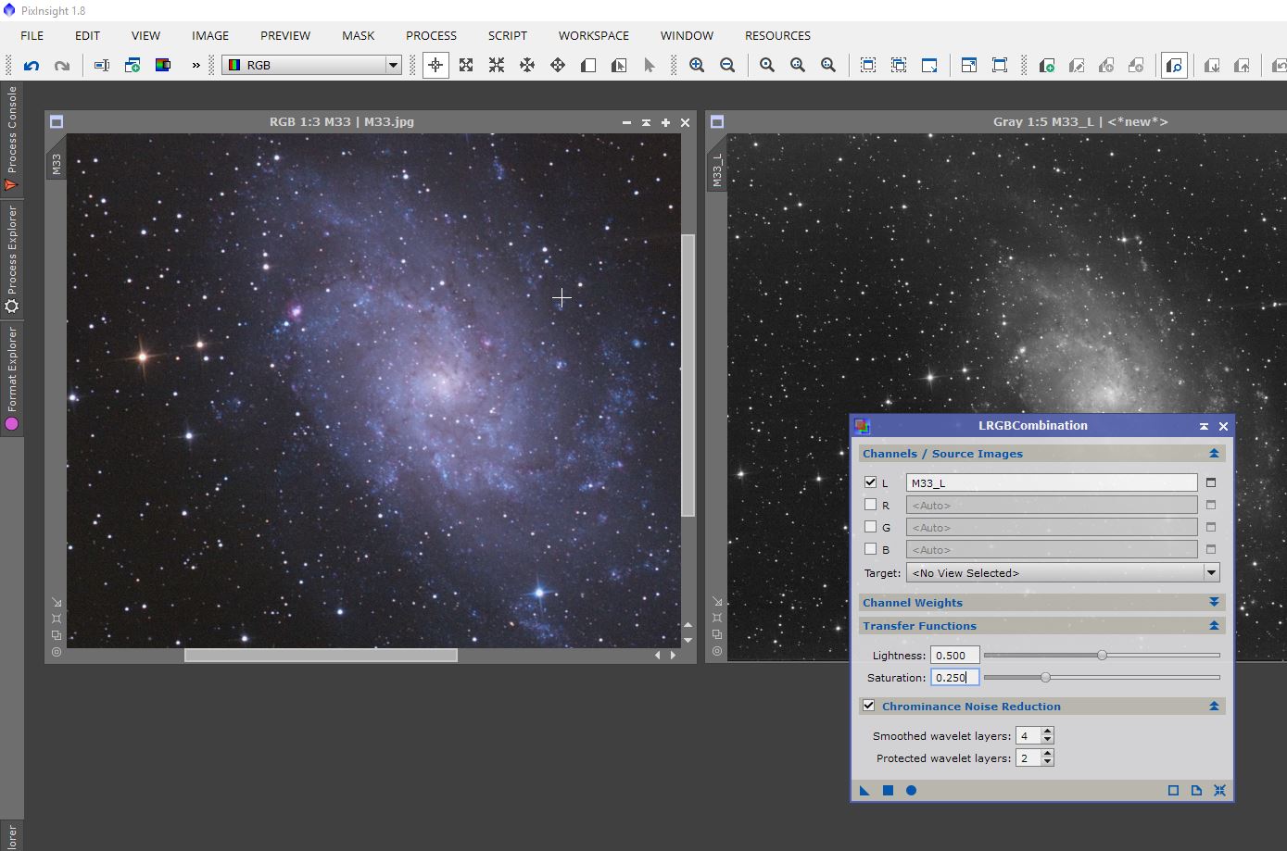Click the Saturation value input field

[x=955, y=677]
